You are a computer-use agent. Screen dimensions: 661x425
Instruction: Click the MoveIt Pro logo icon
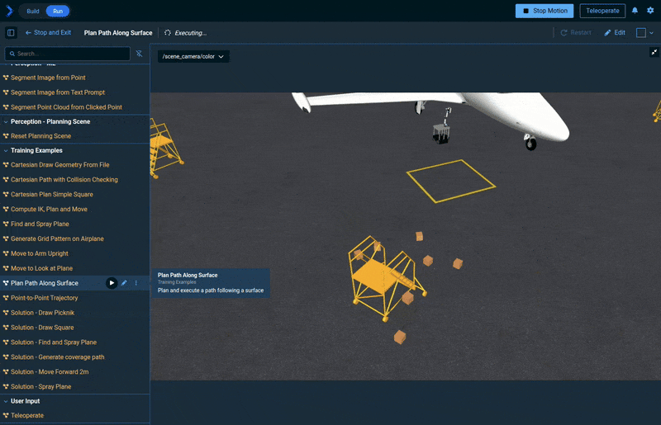9,11
